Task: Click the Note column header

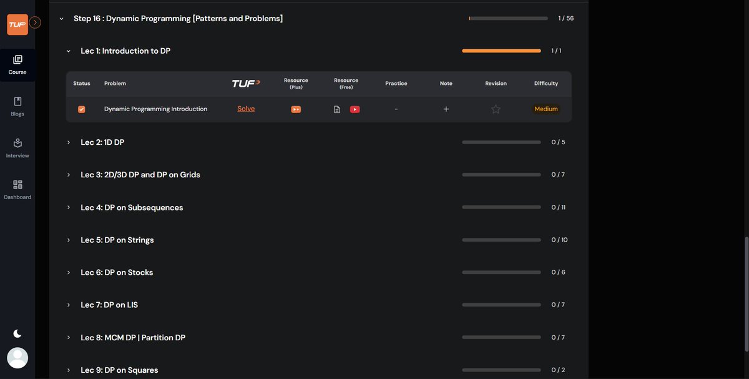Action: tap(446, 83)
